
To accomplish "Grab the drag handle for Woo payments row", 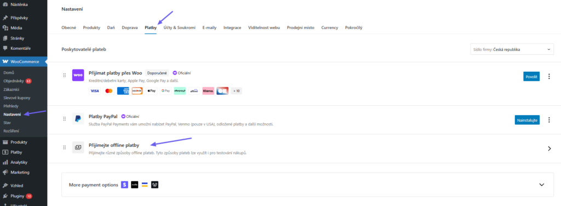I will coord(65,75).
